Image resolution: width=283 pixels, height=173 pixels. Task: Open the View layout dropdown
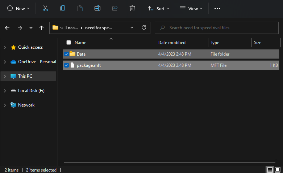[191, 8]
